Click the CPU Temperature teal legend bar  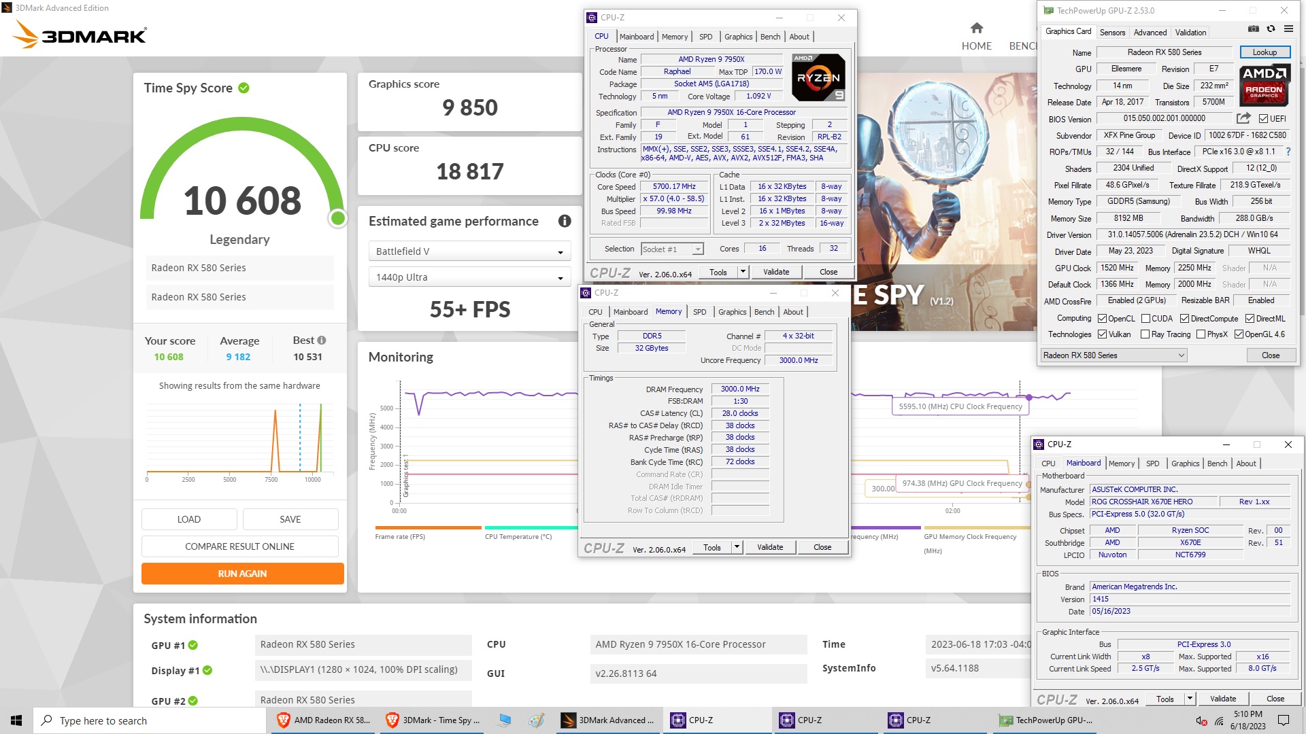531,527
